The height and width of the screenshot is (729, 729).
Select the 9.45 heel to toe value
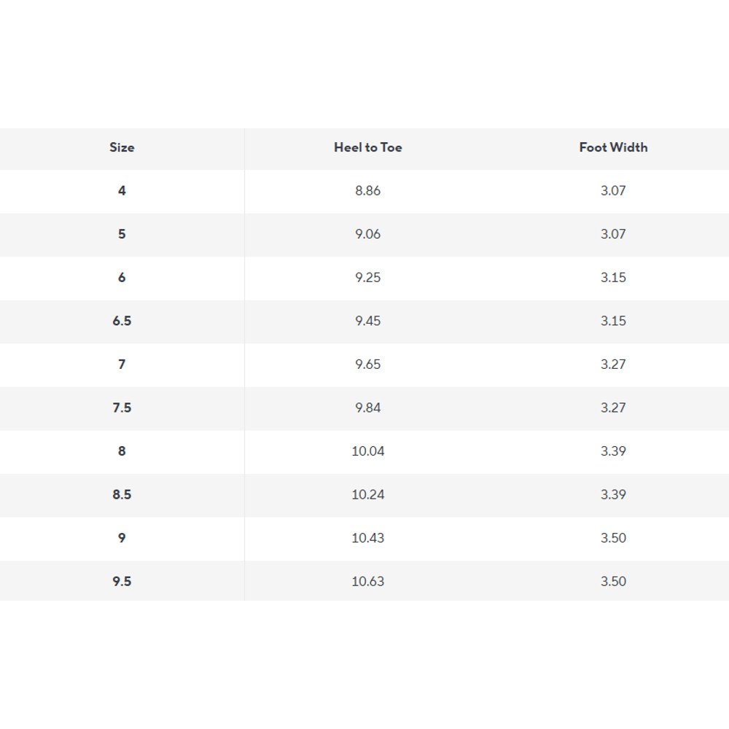tap(367, 321)
